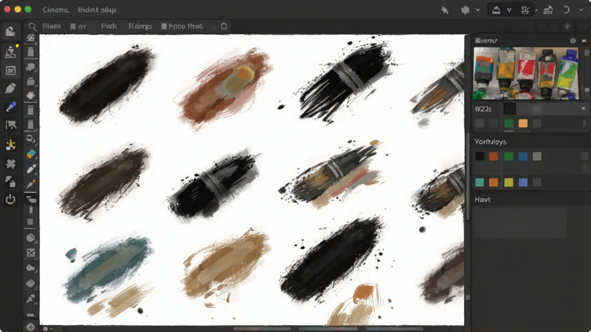Click the power icon in left sidebar

10,199
